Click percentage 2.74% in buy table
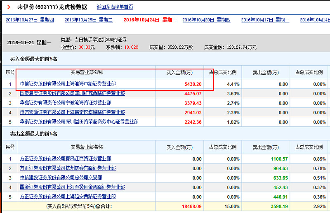The height and width of the screenshot is (213, 330). (x=233, y=103)
